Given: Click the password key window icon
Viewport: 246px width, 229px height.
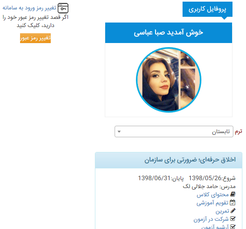Looking at the screenshot, I should coord(63,8).
